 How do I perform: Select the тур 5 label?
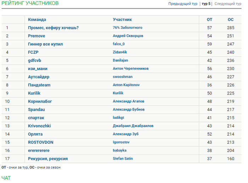coord(206,4)
